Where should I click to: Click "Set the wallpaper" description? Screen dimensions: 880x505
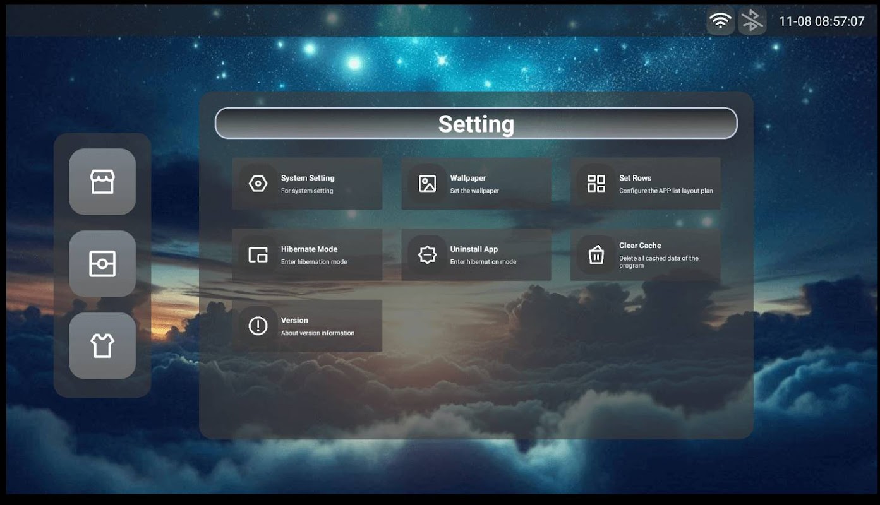[474, 191]
